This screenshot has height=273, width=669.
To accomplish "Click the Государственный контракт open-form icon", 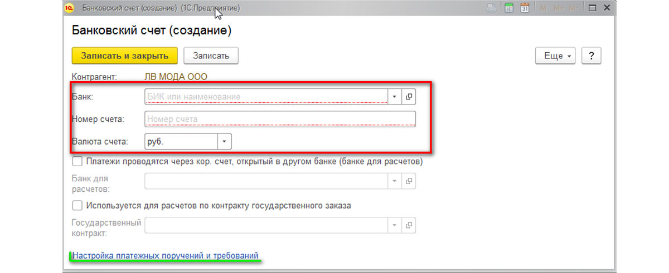I will 409,225.
